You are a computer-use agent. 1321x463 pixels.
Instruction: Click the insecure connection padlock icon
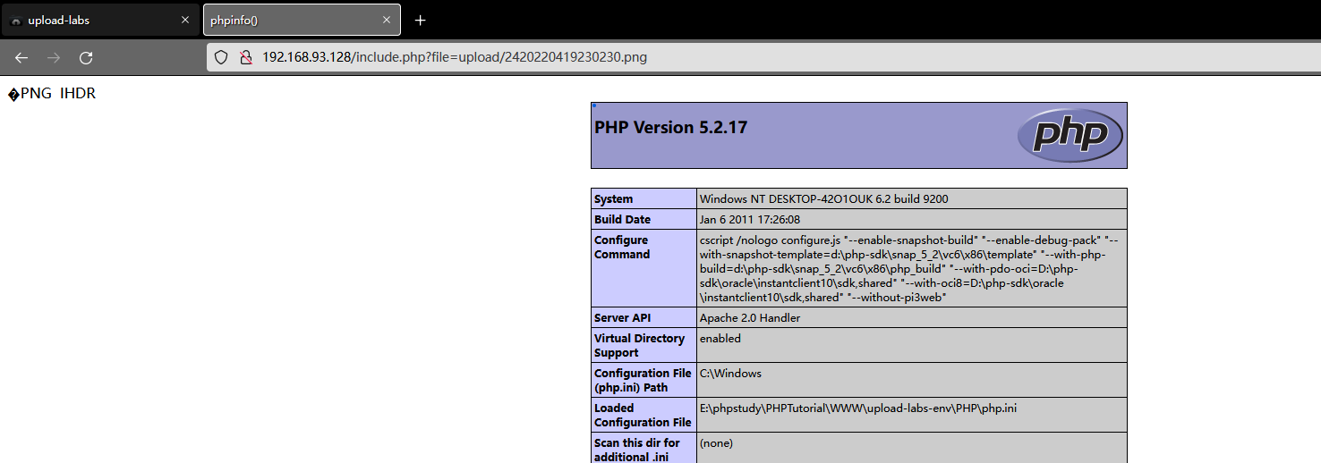pos(244,57)
